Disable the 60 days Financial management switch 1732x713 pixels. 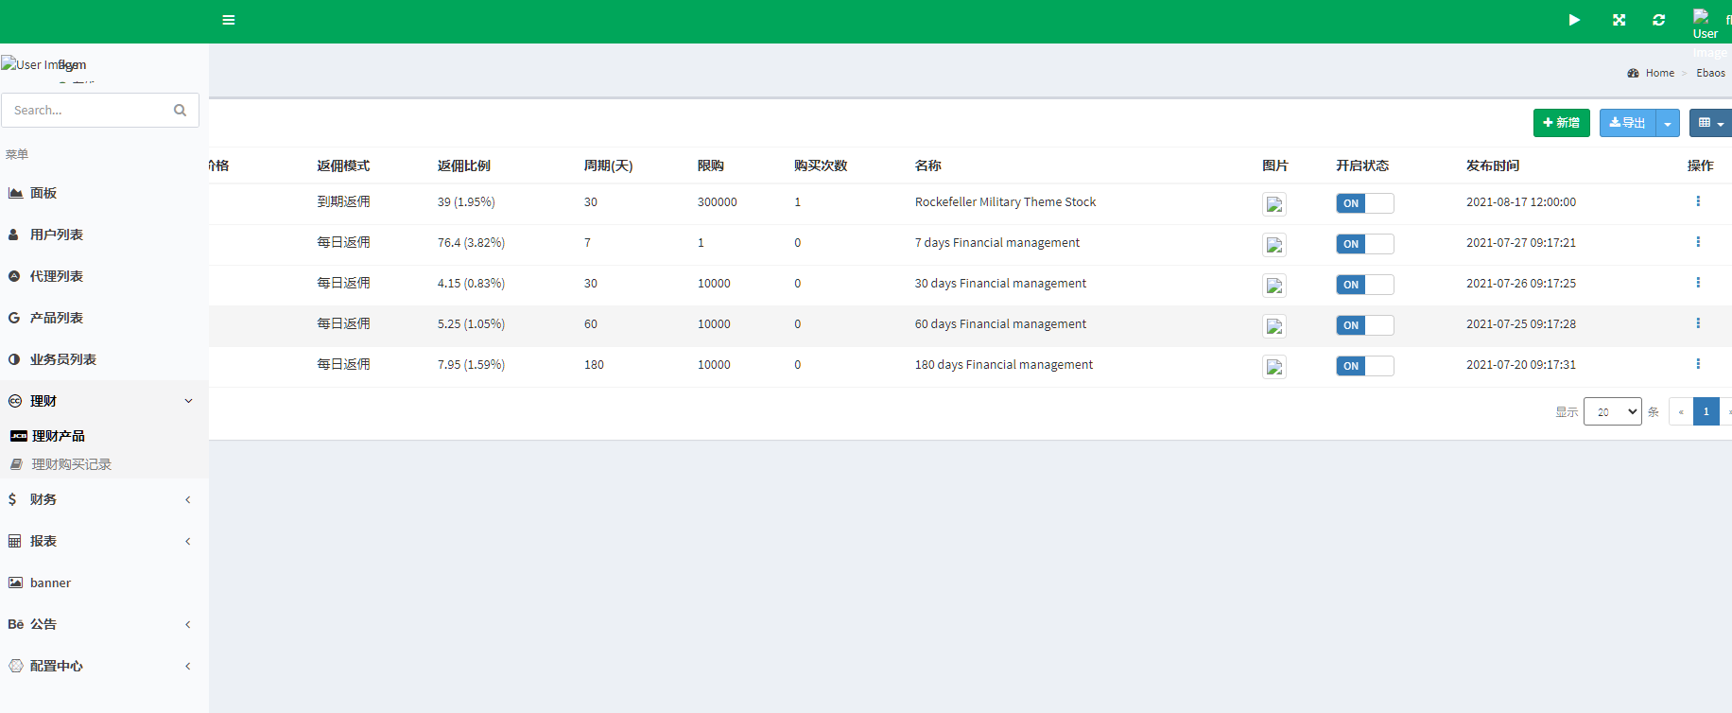click(x=1364, y=325)
